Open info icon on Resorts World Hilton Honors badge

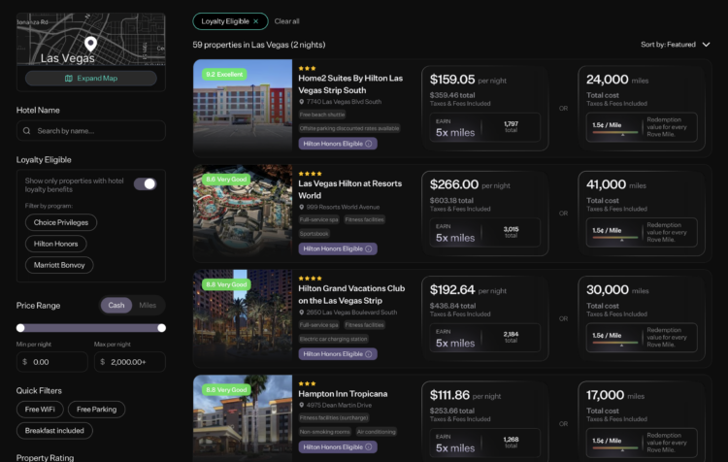369,248
